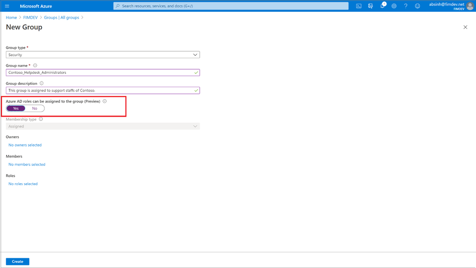
Task: Close the New Group blade
Action: [466, 27]
